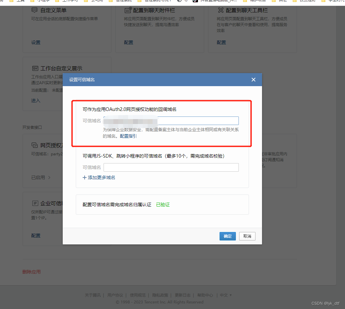Focus the JS-SDK 可信域名 input field
Screen dimensions: 345x309
pyautogui.click(x=171, y=167)
